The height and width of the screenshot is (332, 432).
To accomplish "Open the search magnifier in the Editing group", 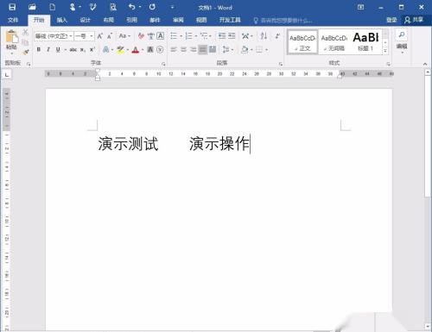I will tap(402, 35).
